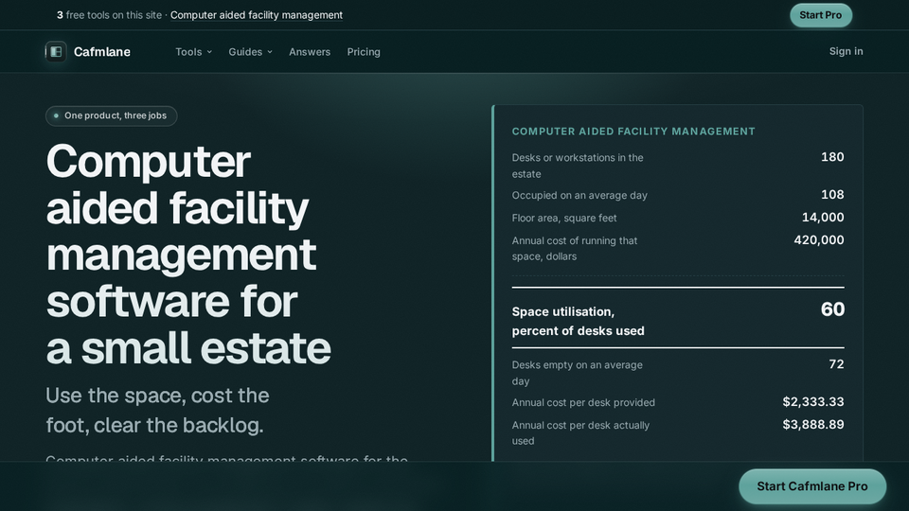The height and width of the screenshot is (511, 909).
Task: Open Computer aided facility management banner link
Action: 257,15
